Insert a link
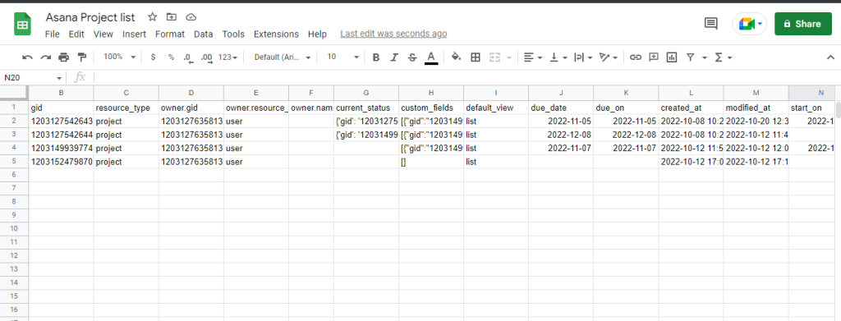 tap(636, 57)
